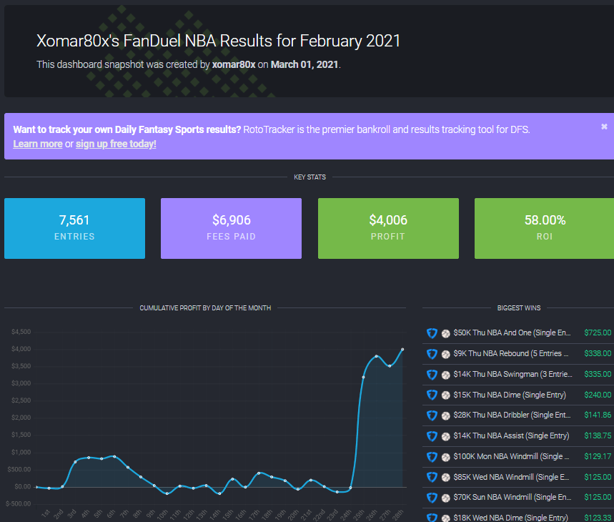Click the March 01, 2021 date text
614x522 pixels.
(304, 64)
